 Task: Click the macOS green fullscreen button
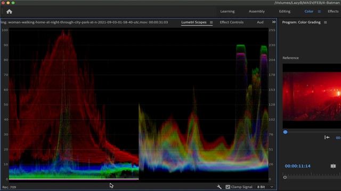coord(13,3)
